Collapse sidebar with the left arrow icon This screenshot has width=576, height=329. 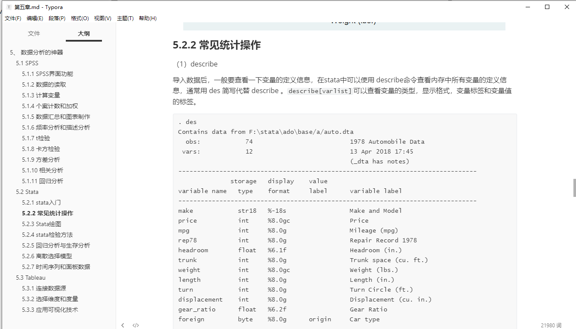123,325
